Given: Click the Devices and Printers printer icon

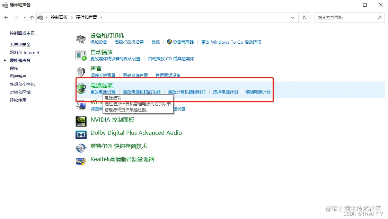Looking at the screenshot, I should [x=81, y=39].
